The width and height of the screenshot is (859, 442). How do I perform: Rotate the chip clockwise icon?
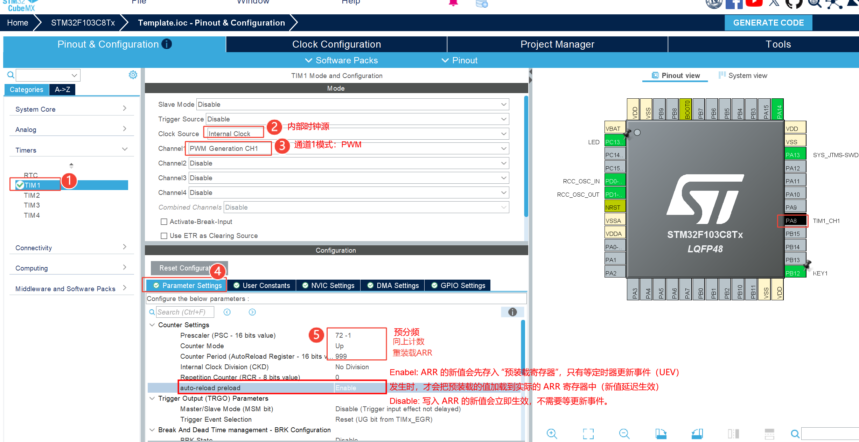click(x=661, y=434)
